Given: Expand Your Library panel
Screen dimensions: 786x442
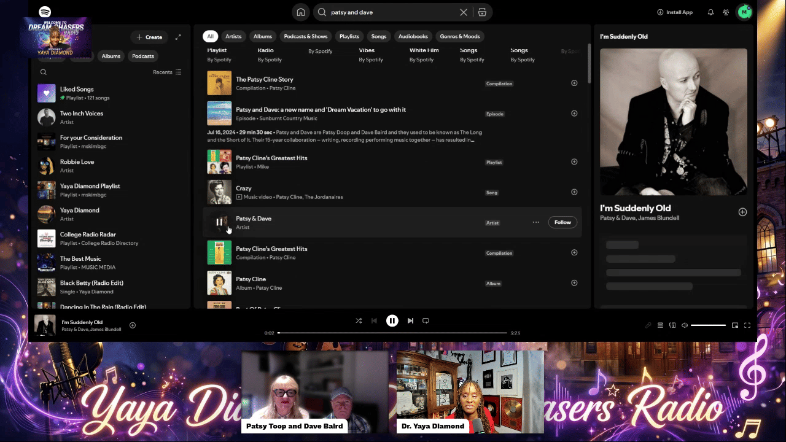Looking at the screenshot, I should coord(178,37).
